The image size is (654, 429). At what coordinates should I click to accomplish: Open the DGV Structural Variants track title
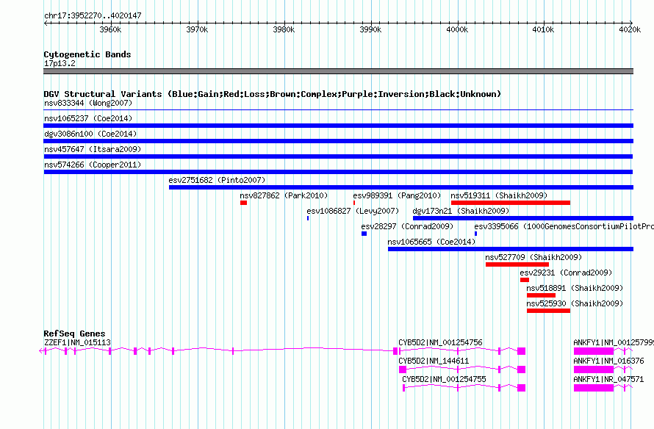[272, 94]
